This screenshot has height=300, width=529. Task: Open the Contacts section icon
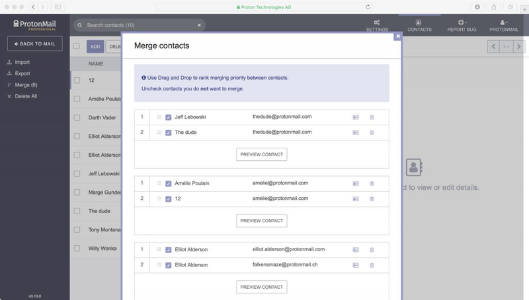(x=419, y=22)
